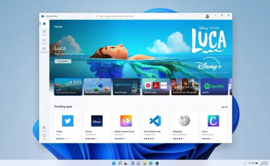Click the Wi-Fi icon in system tray
Image resolution: width=270 pixels, height=166 pixels.
click(x=250, y=163)
